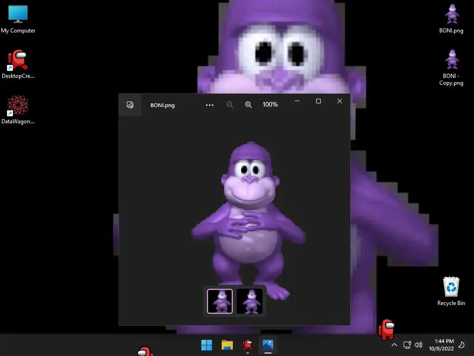Select the BONI.png file on desktop
The image size is (474, 356).
(x=451, y=18)
